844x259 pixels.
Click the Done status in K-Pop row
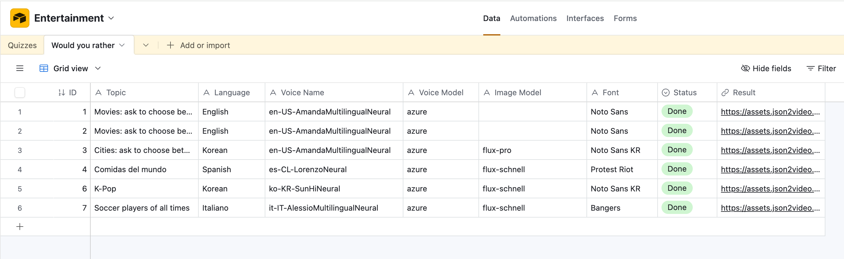click(677, 188)
